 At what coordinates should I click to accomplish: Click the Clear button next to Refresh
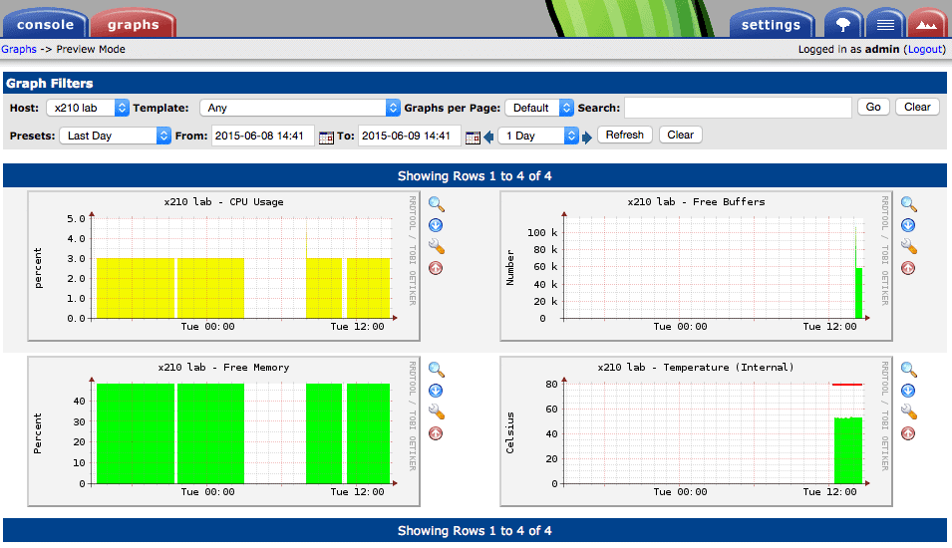[681, 135]
